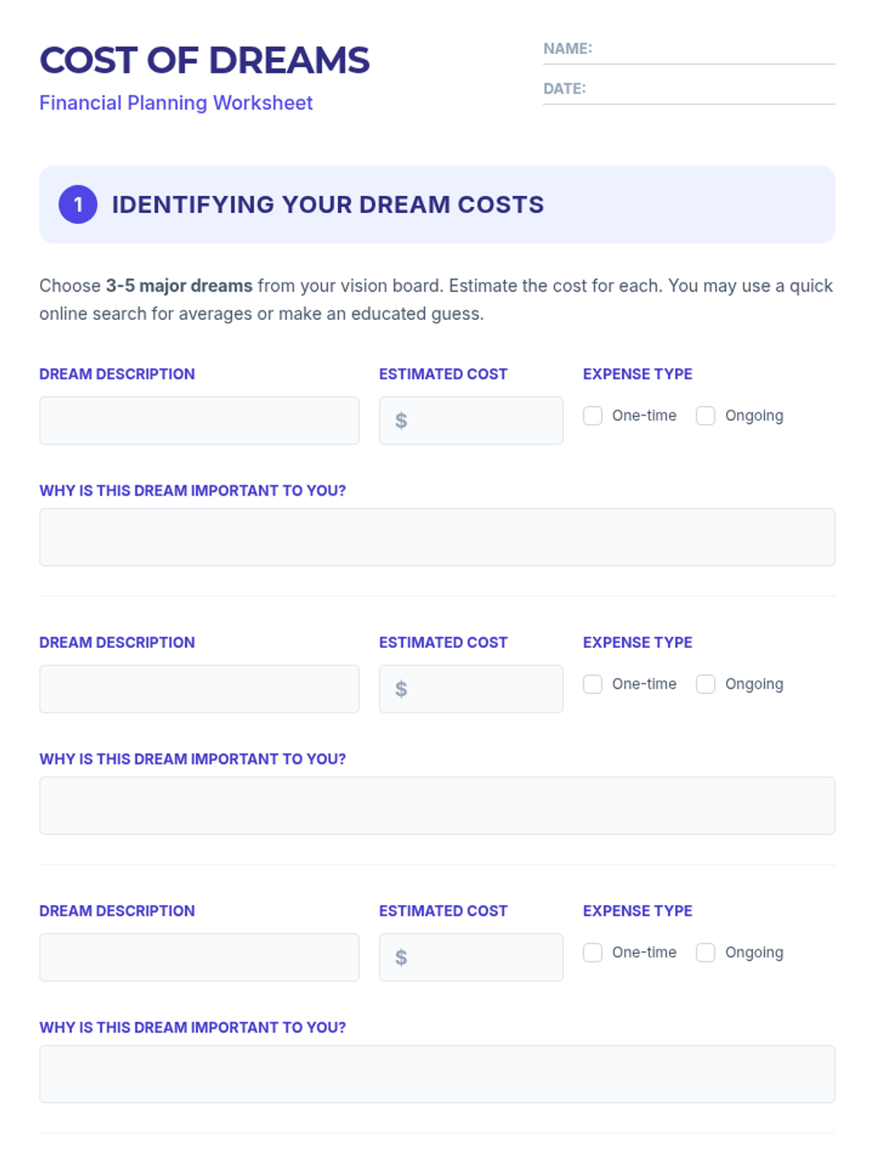This screenshot has height=1166, width=874.
Task: Select third dream's Ongoing checkbox
Action: [706, 952]
